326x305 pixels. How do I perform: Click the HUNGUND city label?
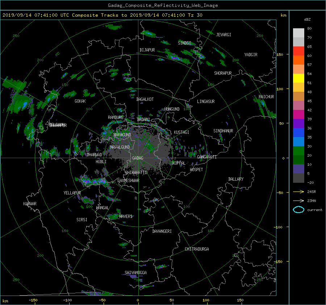coord(172,109)
